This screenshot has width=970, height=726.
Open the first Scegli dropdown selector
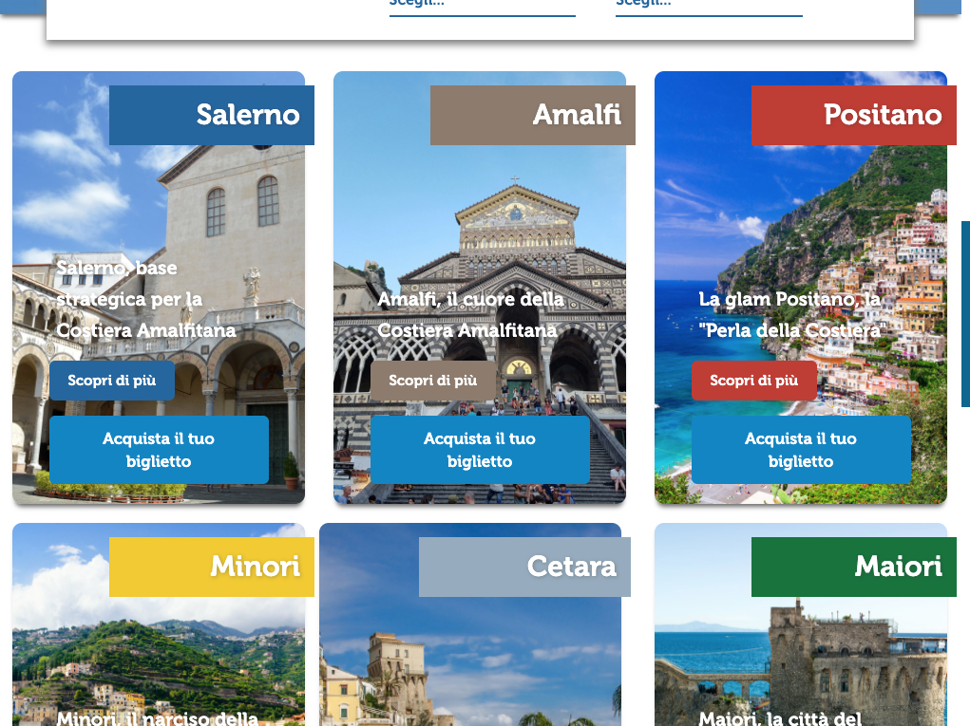coord(482,5)
